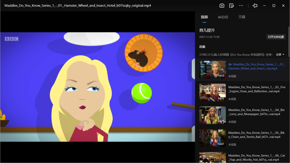Screen dimensions: 290x163
Task: Click the playlist panel vertical scrollbar
Action: (x=289, y=42)
